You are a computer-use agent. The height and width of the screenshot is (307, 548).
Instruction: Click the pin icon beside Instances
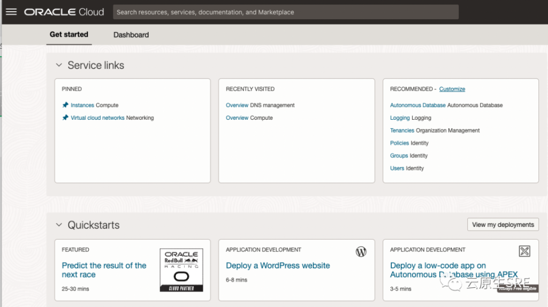click(x=65, y=105)
